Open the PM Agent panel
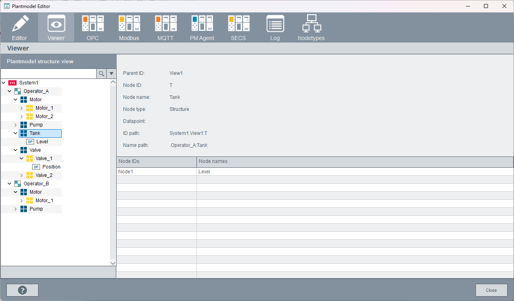514x301 pixels. (202, 27)
